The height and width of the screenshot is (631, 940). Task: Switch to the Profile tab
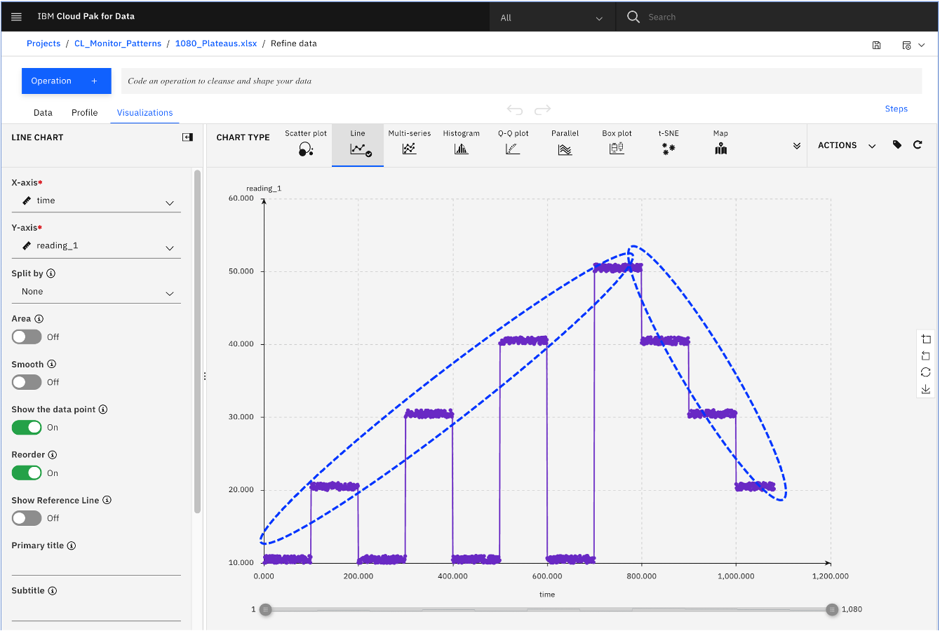point(85,112)
